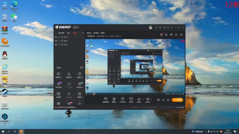Open stream settings gear beside start button

click(x=168, y=100)
